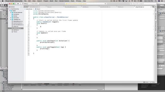This screenshot has width=165, height=92.
Task: Open blockController.cs in solution tree
Action: tap(18, 23)
